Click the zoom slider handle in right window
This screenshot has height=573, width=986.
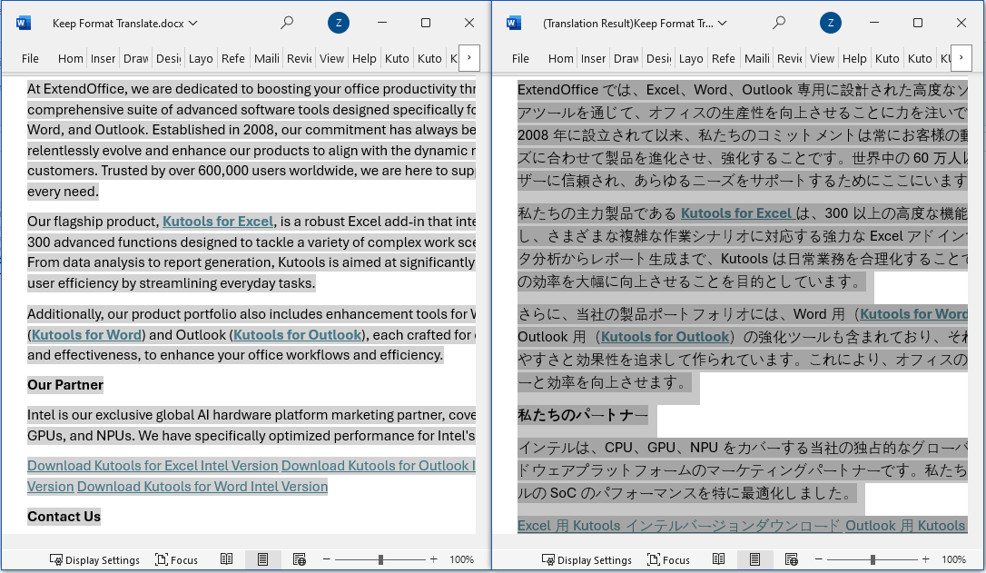tap(873, 559)
